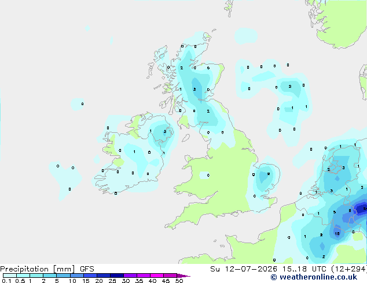Select the 10–15 mm legend color swatch
The image size is (367, 283).
pyautogui.click(x=76, y=275)
